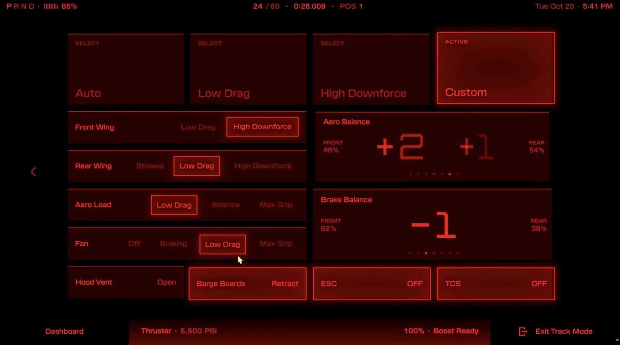Click the Aero Balance +2 value
Image resolution: width=620 pixels, height=345 pixels.
pyautogui.click(x=400, y=146)
